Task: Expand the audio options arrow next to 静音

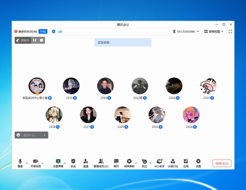Action: (26, 163)
